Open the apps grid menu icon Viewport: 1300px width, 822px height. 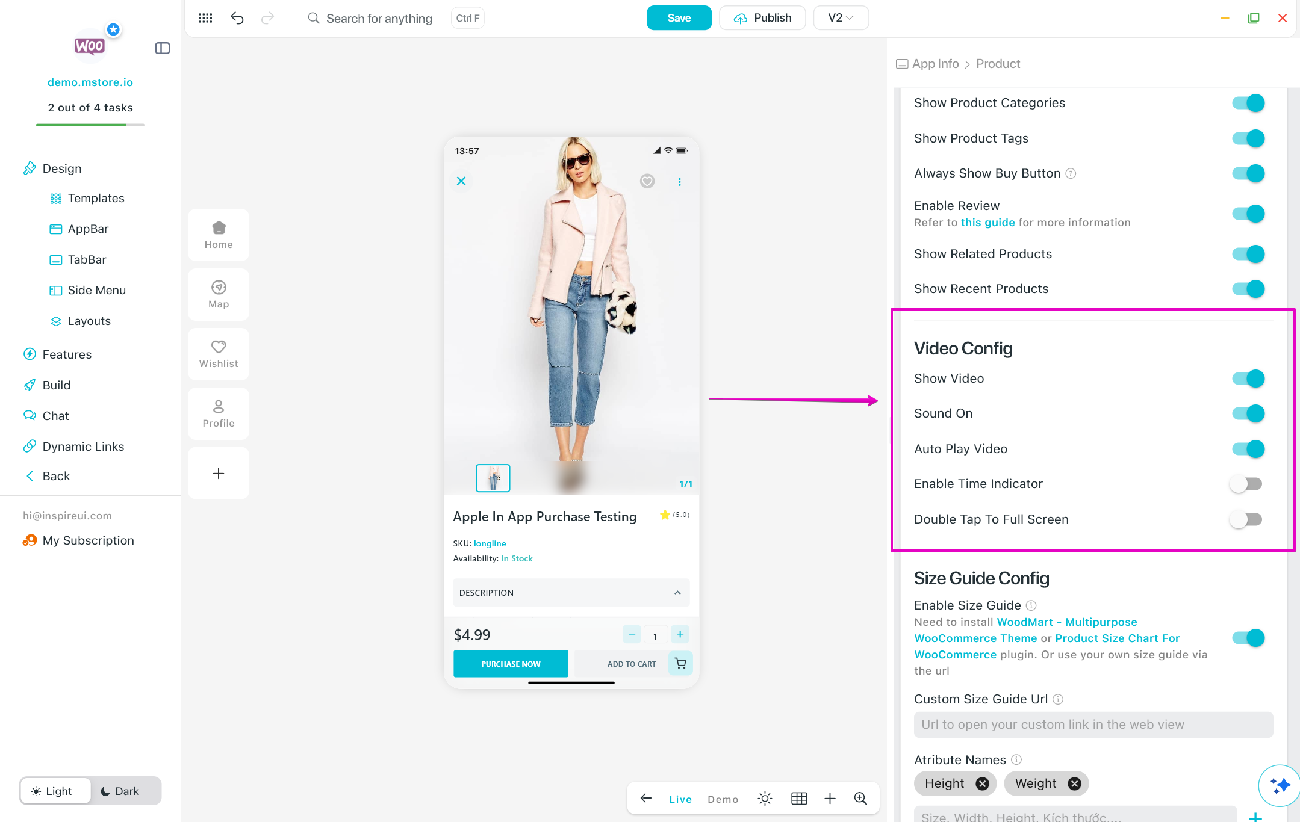(205, 18)
